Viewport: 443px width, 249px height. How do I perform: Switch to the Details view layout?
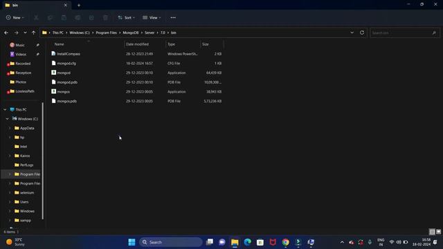click(x=432, y=232)
